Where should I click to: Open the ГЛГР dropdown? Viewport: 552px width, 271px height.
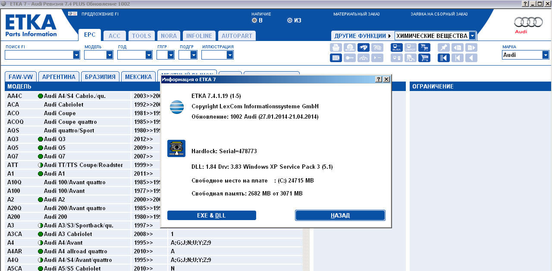click(x=171, y=55)
